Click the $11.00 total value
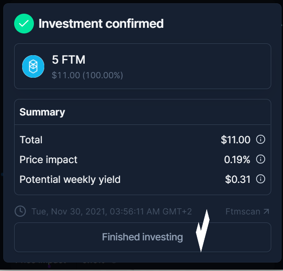The image size is (283, 271). 235,140
